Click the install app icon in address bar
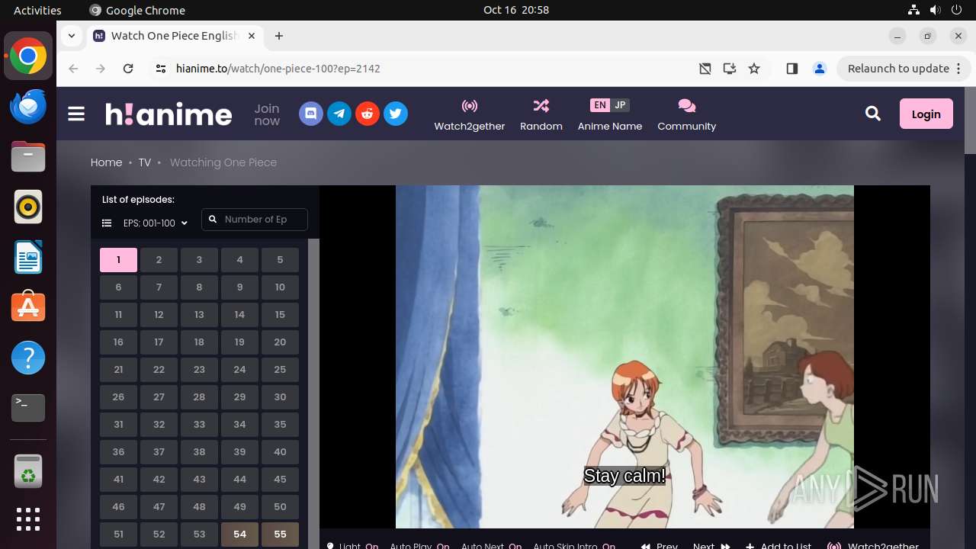 pyautogui.click(x=730, y=69)
